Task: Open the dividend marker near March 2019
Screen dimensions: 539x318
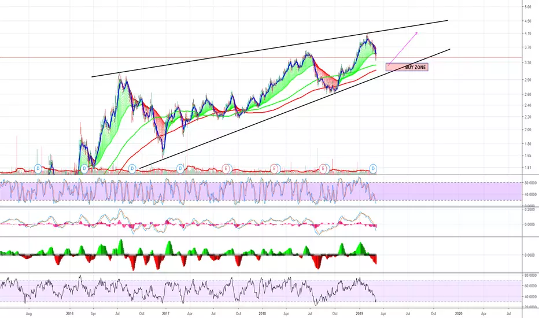Action: click(374, 168)
